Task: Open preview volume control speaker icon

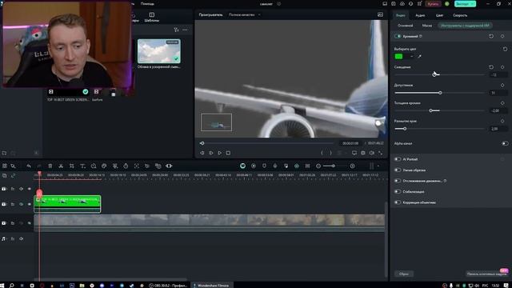Action: 371,153
